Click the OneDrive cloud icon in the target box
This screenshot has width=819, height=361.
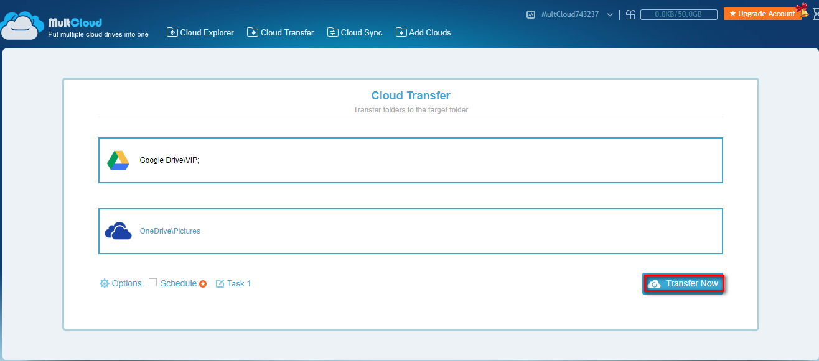click(118, 231)
